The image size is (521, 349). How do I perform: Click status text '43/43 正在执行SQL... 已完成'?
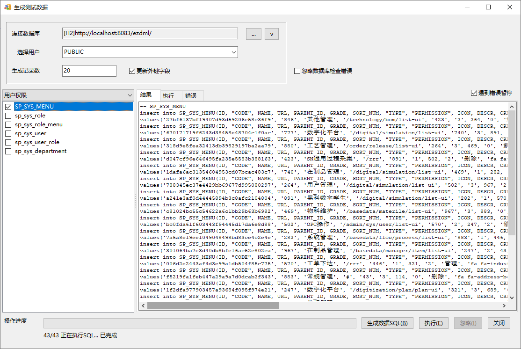pos(80,335)
